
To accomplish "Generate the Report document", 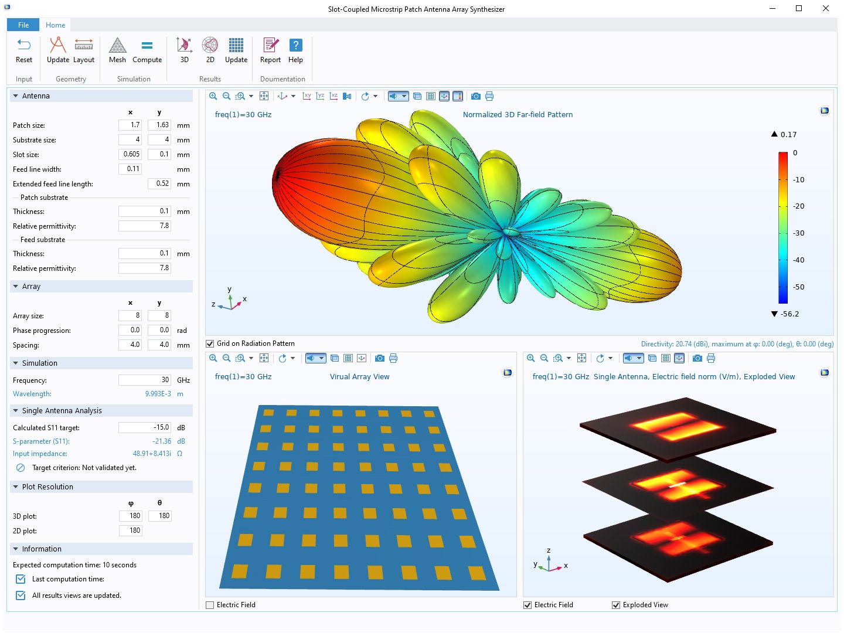I will pyautogui.click(x=270, y=46).
